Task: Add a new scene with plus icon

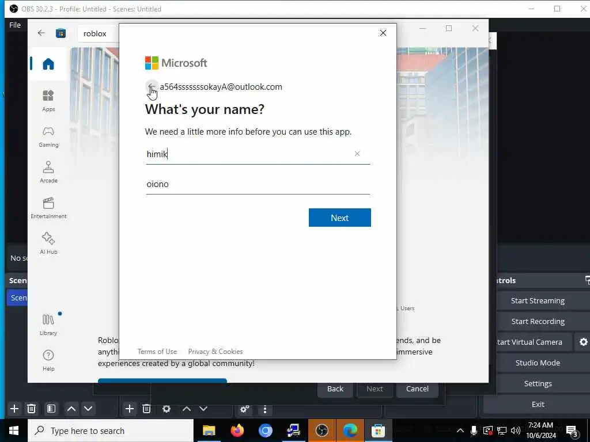Action: coord(14,409)
